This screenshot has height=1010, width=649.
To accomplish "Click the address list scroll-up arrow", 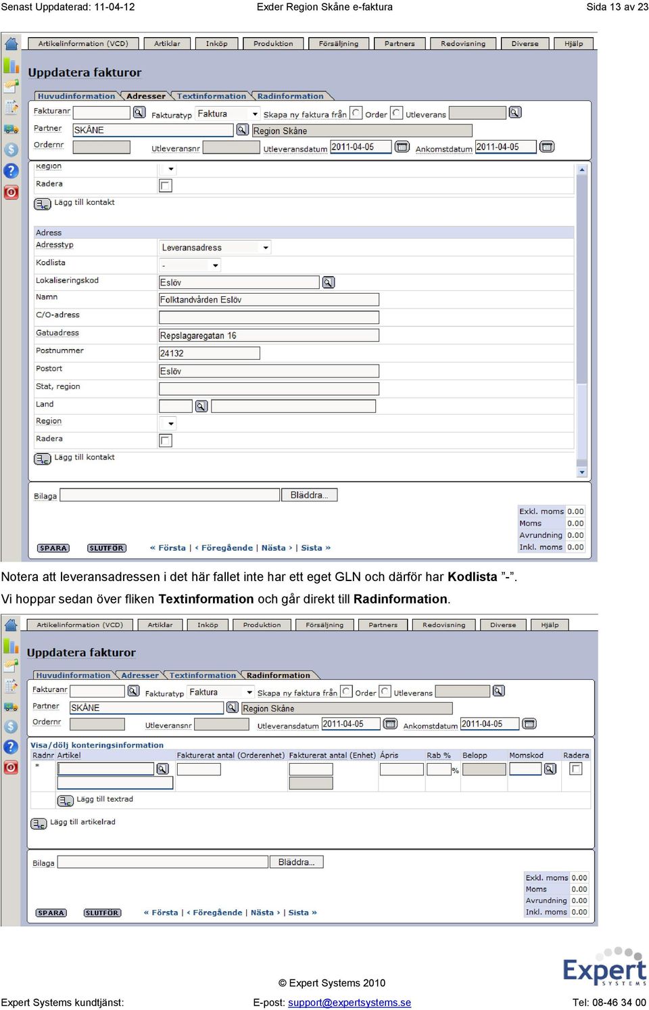I will coord(581,170).
